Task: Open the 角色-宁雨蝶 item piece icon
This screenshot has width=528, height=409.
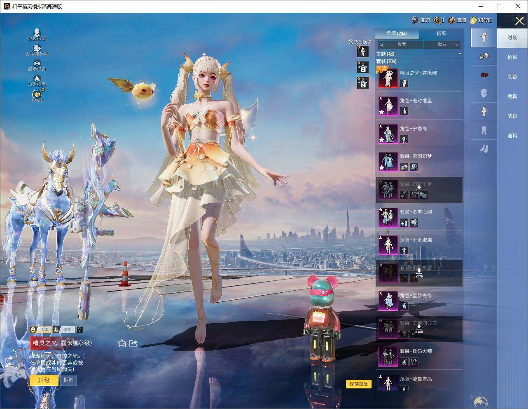Action: click(x=404, y=139)
